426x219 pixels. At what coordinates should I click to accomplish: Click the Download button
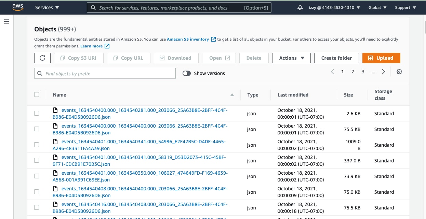tap(176, 58)
